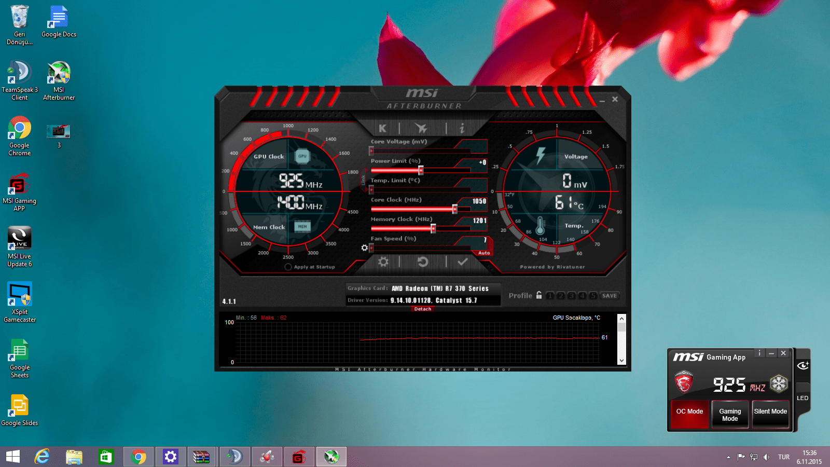Reset clocks to default with the undo icon
830x467 pixels.
pyautogui.click(x=421, y=262)
